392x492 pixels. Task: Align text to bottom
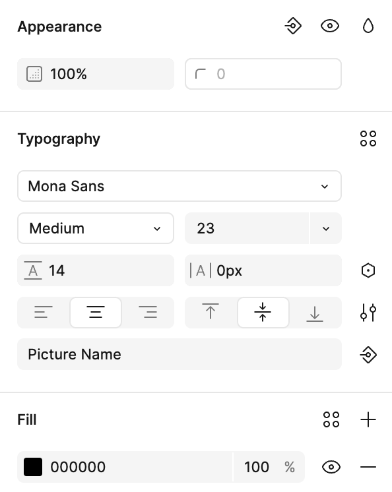[315, 313]
